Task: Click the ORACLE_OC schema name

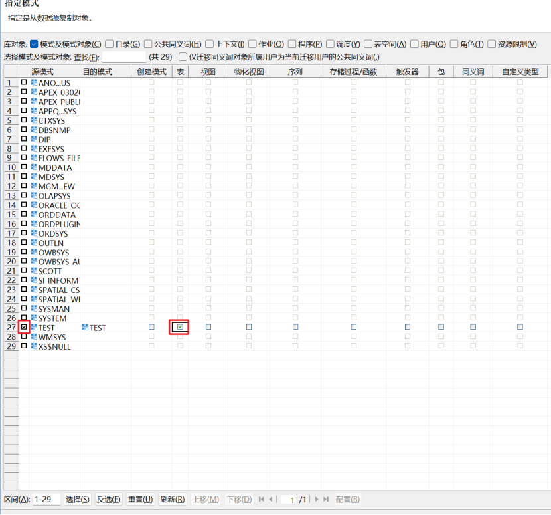Action: pos(59,205)
